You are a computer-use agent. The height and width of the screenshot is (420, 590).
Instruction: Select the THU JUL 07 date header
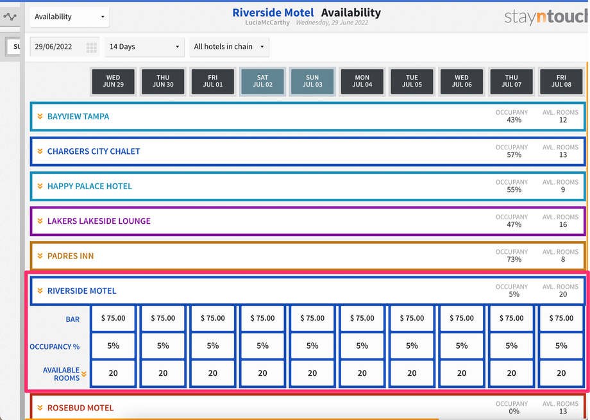(x=511, y=81)
